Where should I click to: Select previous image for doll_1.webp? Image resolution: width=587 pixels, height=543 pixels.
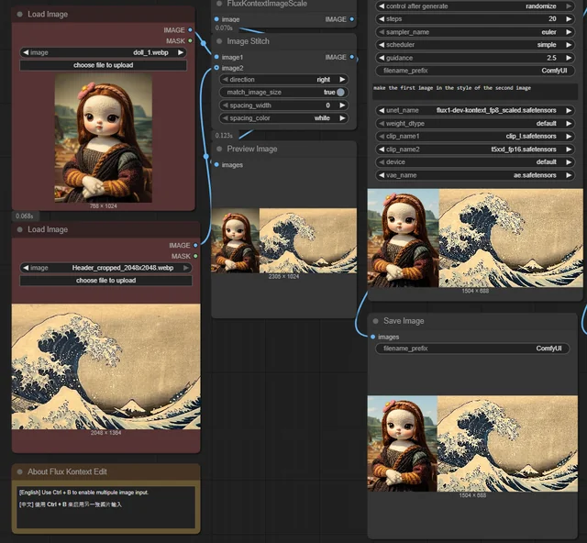[26, 52]
